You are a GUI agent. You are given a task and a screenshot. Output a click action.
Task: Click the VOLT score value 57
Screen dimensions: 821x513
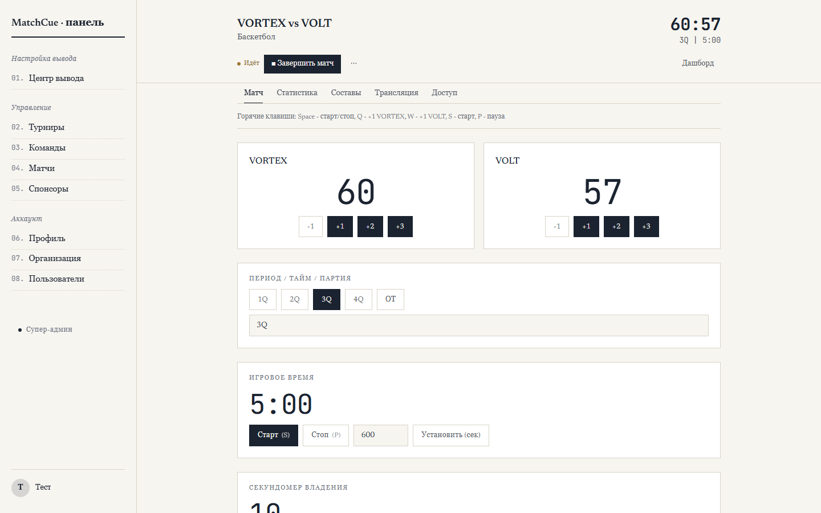pyautogui.click(x=602, y=192)
